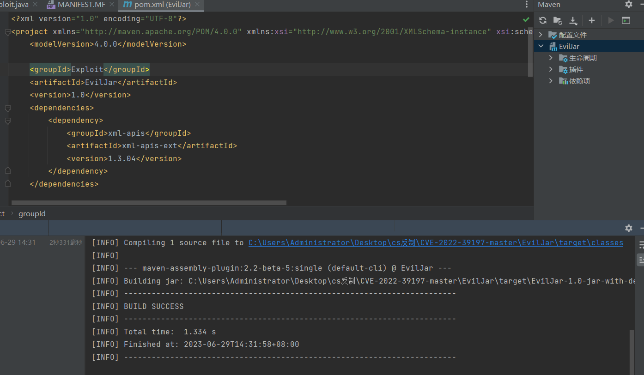This screenshot has height=375, width=644.
Task: Click the editor horizontal scrollbar
Action: [x=149, y=203]
